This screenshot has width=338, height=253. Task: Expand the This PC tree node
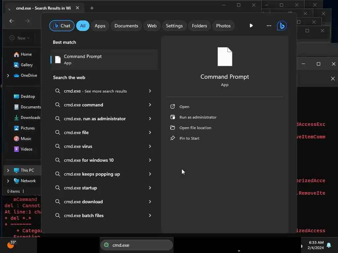tap(8, 170)
